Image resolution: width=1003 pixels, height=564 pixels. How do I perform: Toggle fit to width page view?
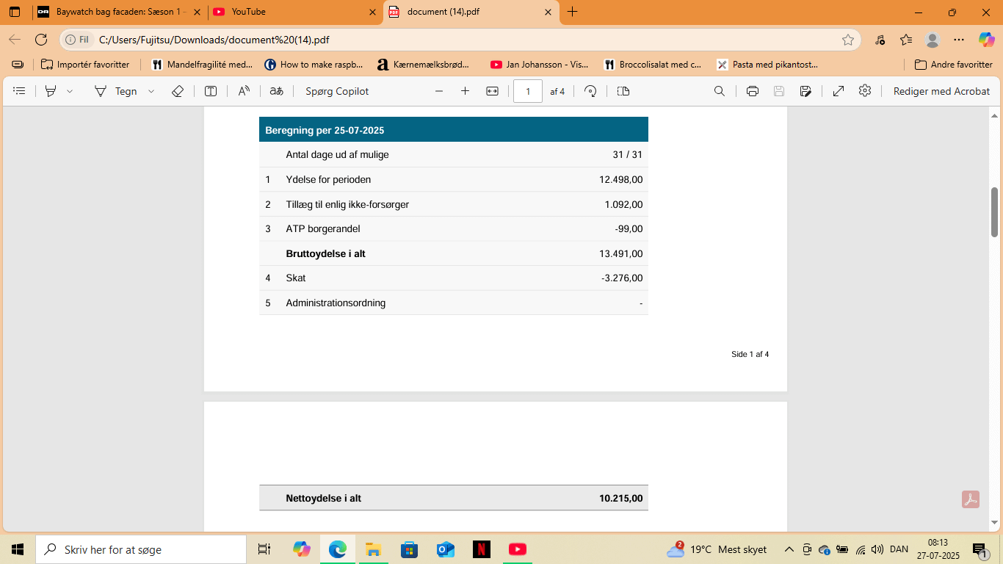[492, 91]
